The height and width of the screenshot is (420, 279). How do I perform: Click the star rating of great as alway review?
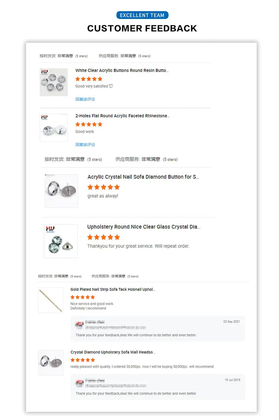(x=103, y=187)
